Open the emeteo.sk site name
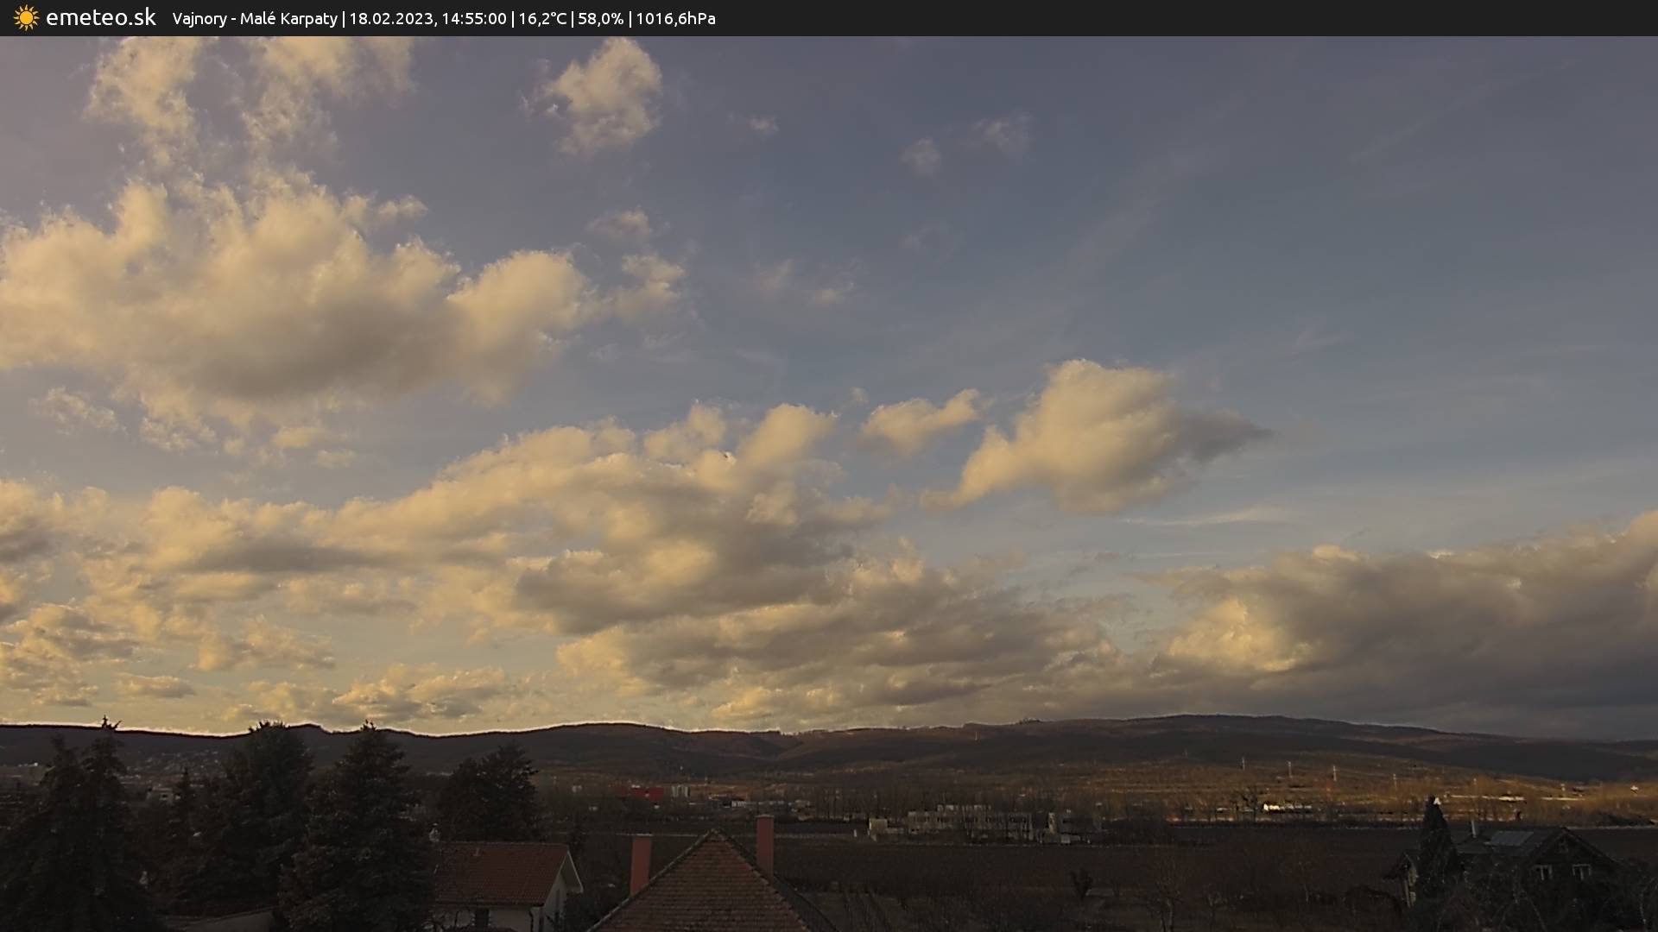 (101, 18)
